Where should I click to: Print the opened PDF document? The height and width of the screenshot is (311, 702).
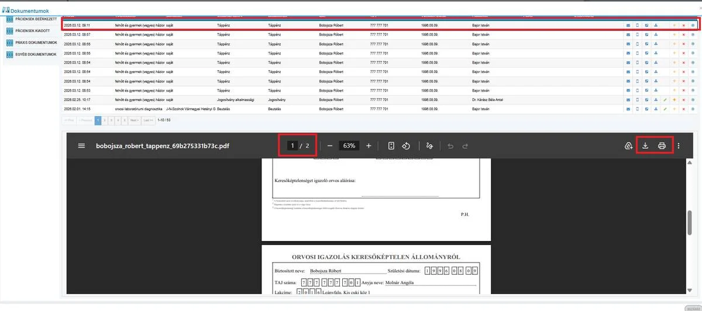coord(662,146)
